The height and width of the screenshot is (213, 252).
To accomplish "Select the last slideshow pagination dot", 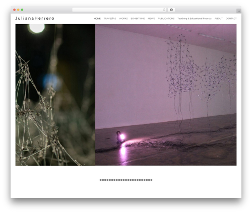I will click(x=151, y=180).
